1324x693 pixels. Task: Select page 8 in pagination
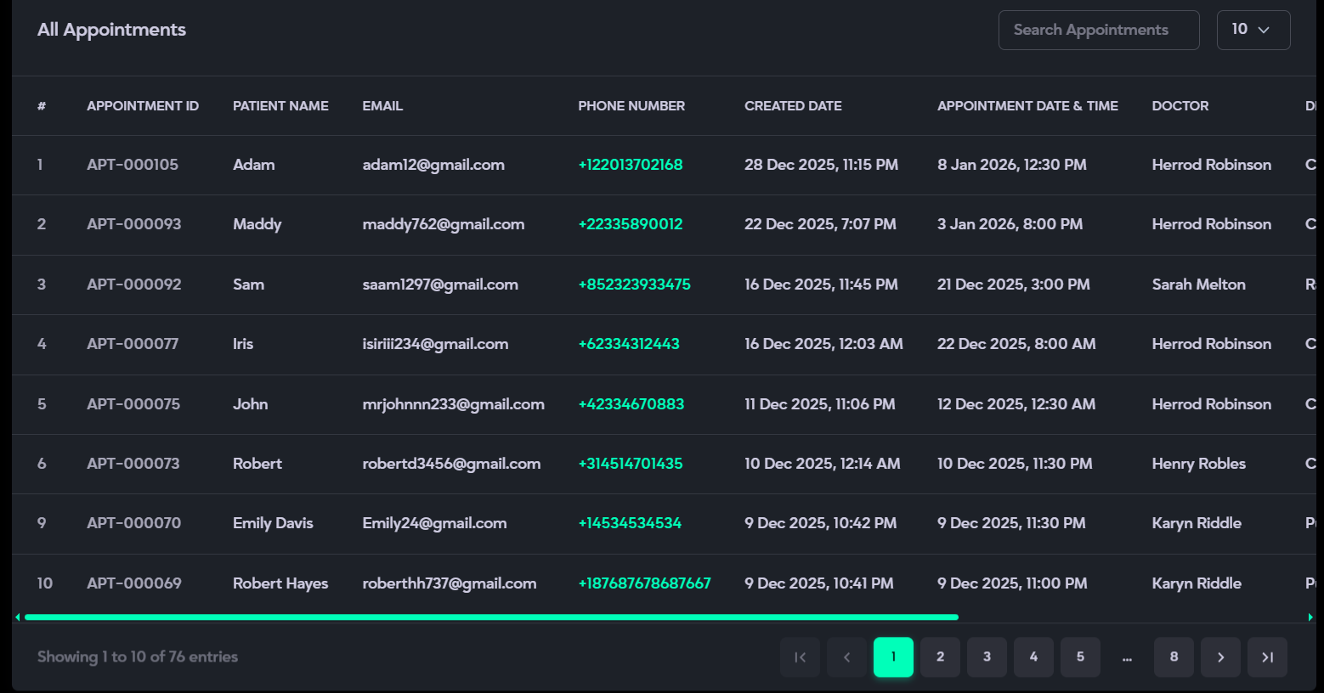(1174, 657)
